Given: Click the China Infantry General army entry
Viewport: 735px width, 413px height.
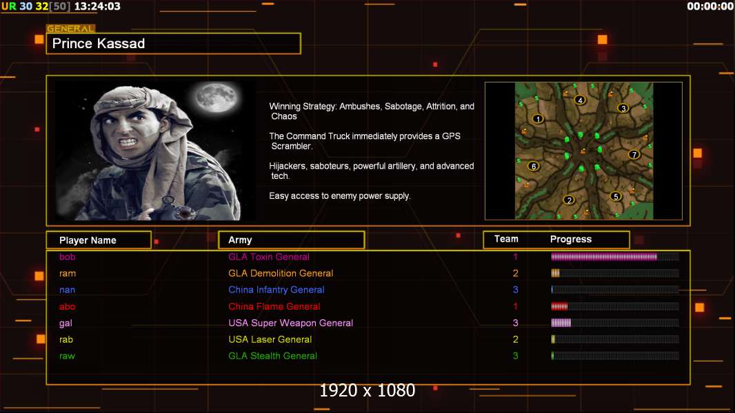Looking at the screenshot, I should click(x=276, y=290).
